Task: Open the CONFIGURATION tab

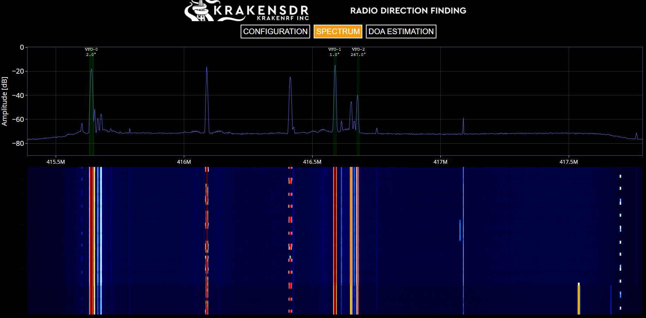Action: pyautogui.click(x=275, y=31)
